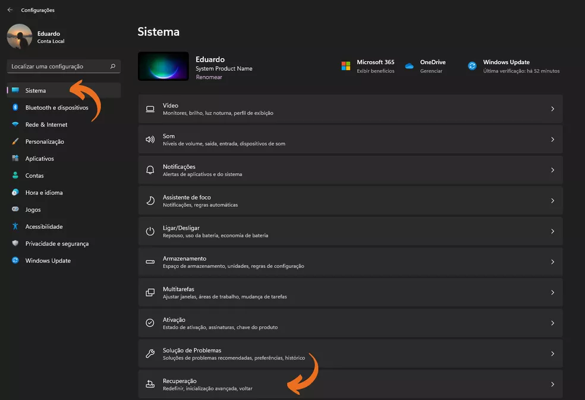
Task: Open Bluetooth e dispositivos via its icon
Action: (15, 108)
